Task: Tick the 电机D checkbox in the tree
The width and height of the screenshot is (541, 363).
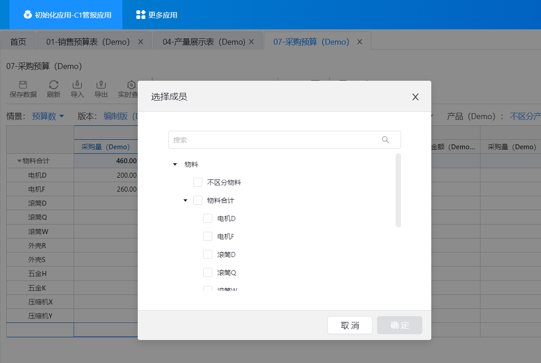Action: 208,218
